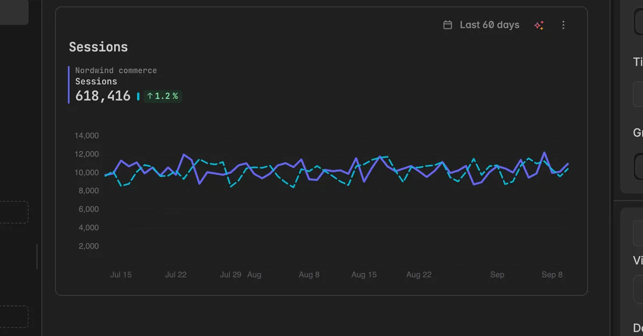Viewport: 643px width, 336px height.
Task: Click the Nordwind commerce label
Action: [x=116, y=70]
